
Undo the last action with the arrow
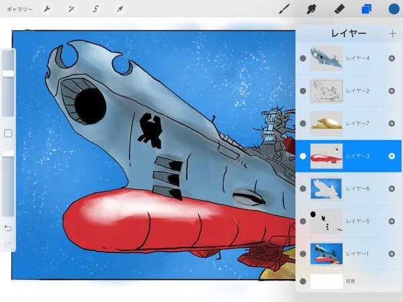click(x=8, y=228)
